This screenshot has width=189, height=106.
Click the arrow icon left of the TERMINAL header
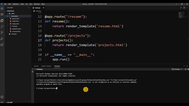click(x=32, y=69)
